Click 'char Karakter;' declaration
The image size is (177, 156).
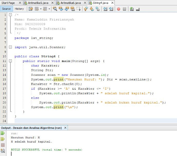[45, 66]
